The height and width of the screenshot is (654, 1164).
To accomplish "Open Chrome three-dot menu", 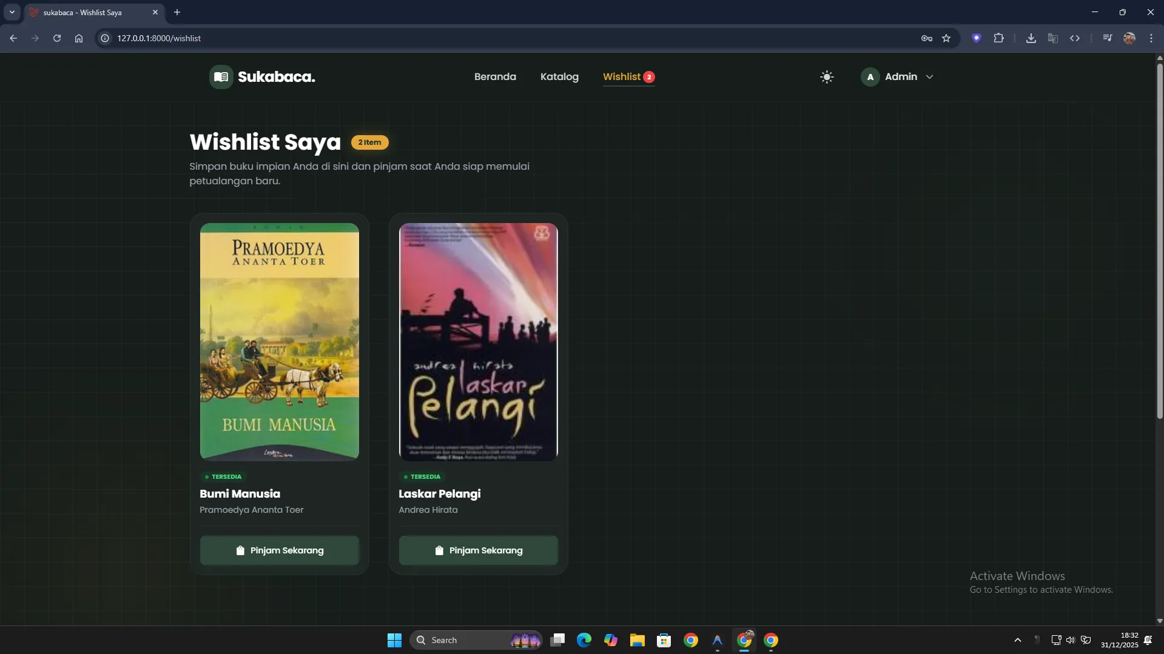I will coord(1151,38).
